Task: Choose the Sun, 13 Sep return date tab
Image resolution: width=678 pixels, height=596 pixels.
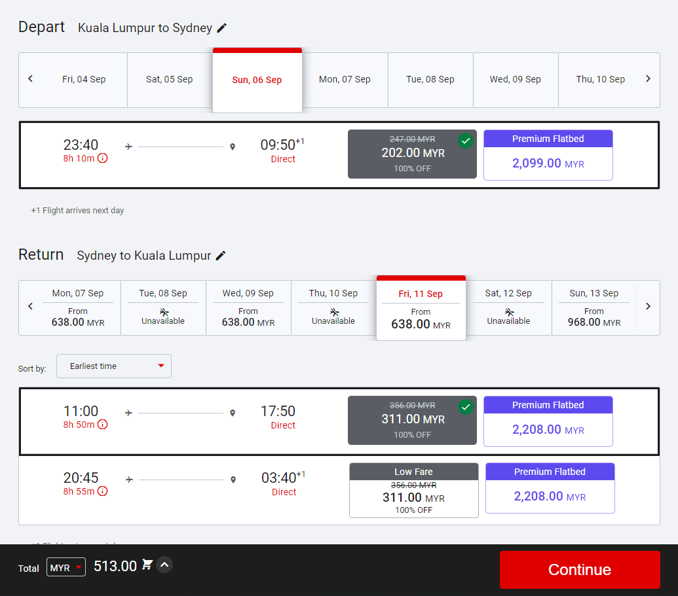Action: (x=593, y=307)
